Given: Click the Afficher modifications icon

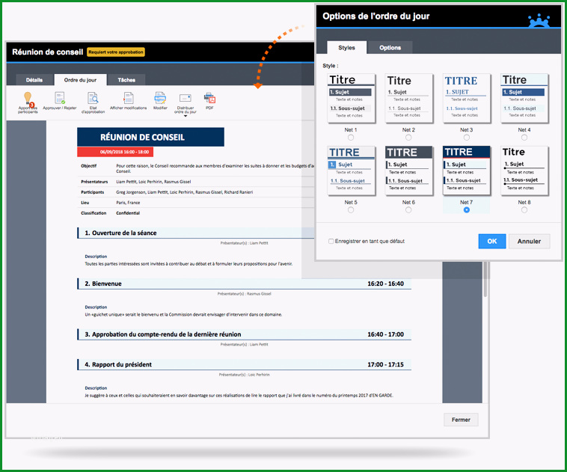Looking at the screenshot, I should 129,98.
